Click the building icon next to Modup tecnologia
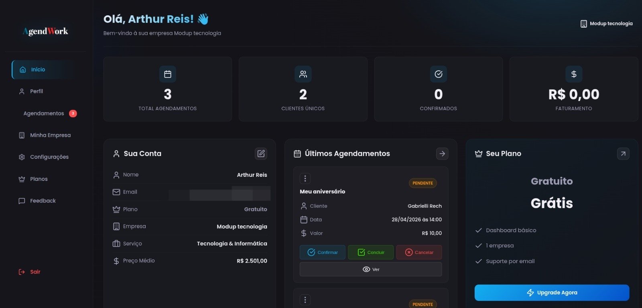The width and height of the screenshot is (642, 308). (x=584, y=24)
